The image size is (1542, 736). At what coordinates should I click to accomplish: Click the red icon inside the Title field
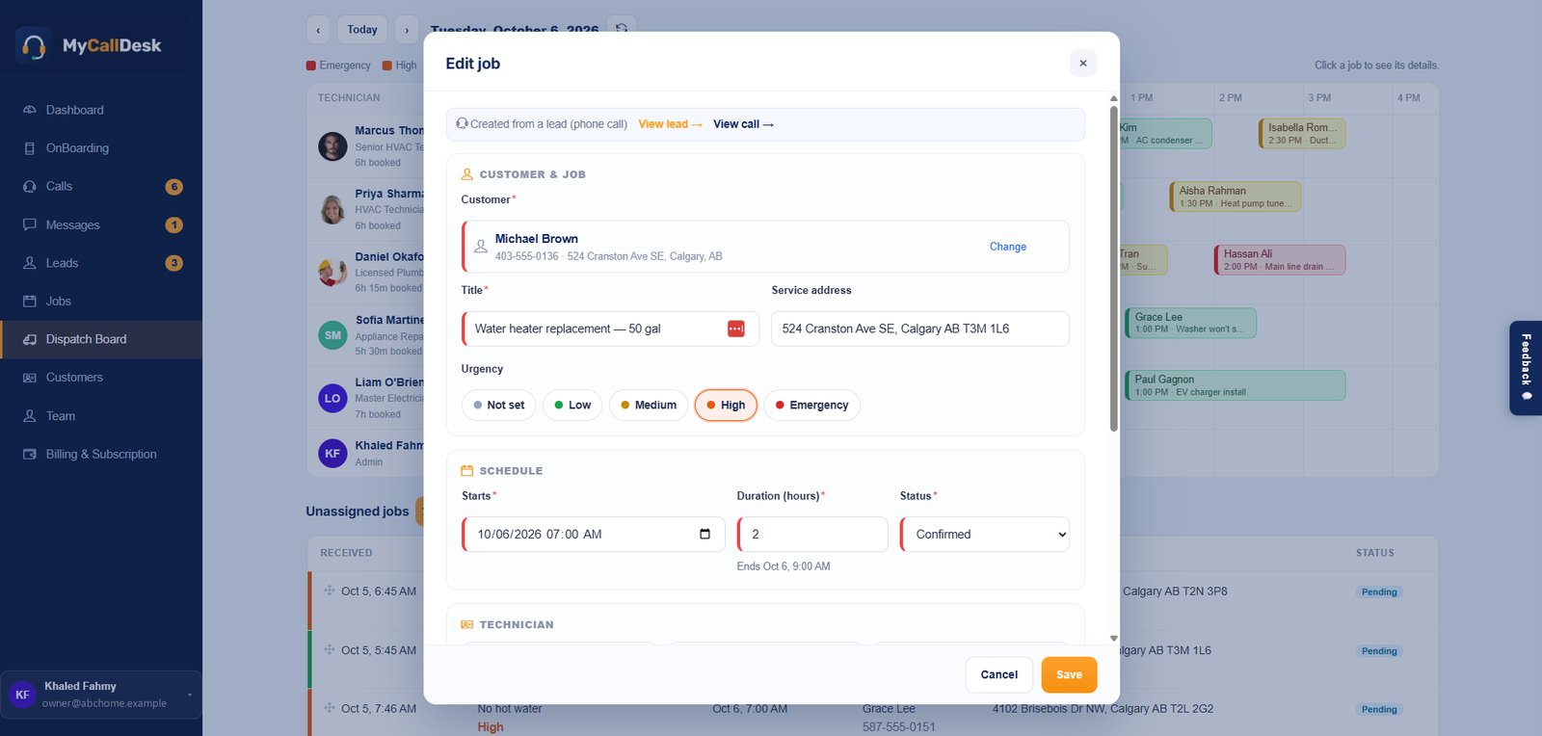736,329
